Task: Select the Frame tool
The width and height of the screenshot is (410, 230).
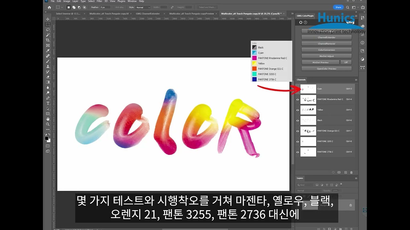Action: (48, 45)
